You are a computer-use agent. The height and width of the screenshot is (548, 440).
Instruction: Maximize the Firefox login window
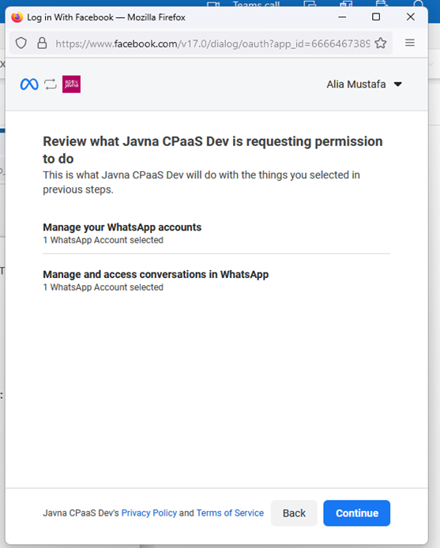click(376, 17)
